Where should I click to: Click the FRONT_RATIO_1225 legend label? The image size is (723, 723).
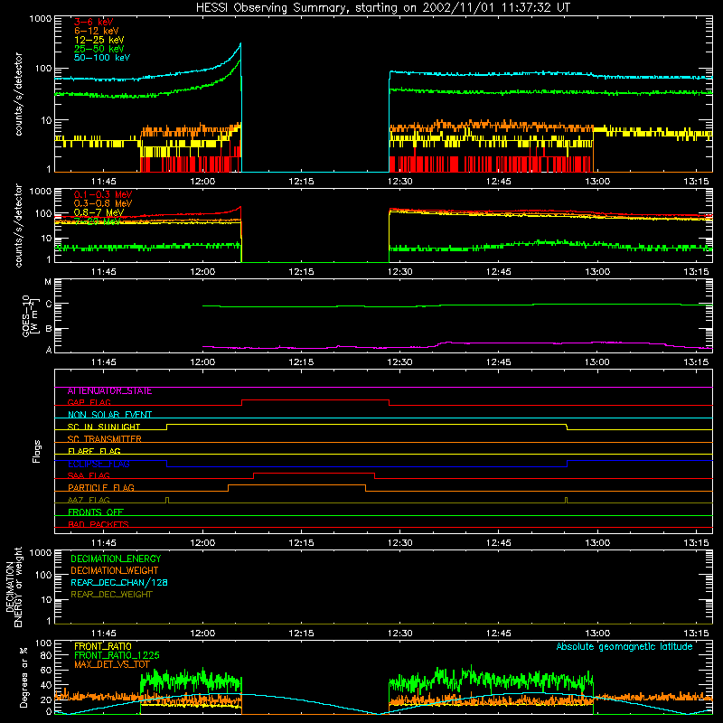pos(117,655)
